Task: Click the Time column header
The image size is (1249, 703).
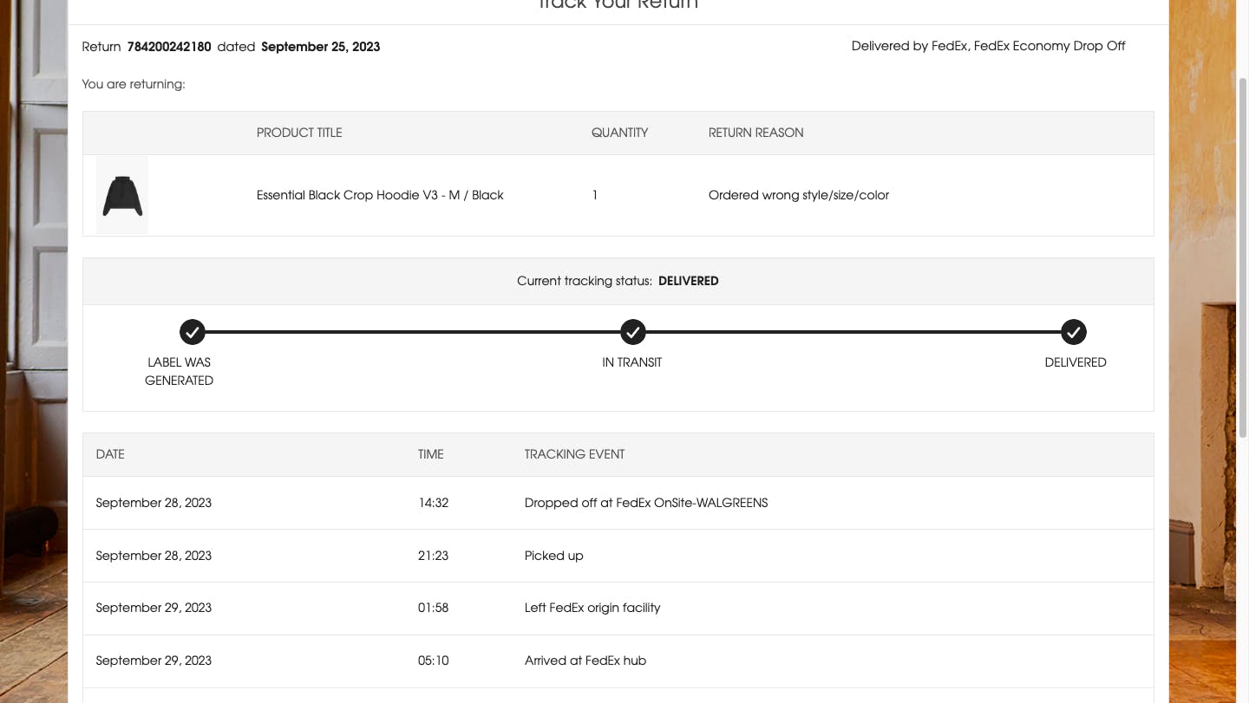Action: pos(430,454)
